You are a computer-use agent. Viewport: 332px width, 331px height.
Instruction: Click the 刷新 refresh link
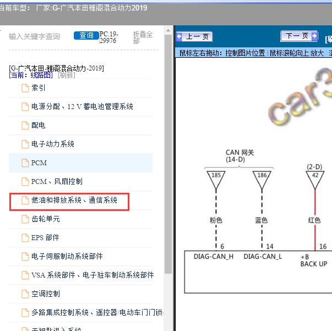pyautogui.click(x=67, y=75)
